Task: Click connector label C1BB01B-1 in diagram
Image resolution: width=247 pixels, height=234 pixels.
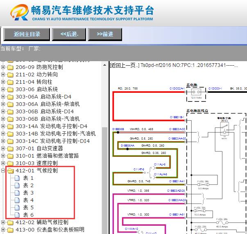Action: pos(177,117)
